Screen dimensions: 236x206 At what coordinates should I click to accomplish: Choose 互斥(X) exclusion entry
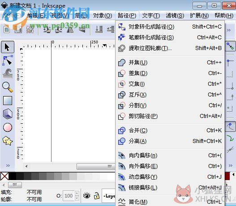point(170,95)
